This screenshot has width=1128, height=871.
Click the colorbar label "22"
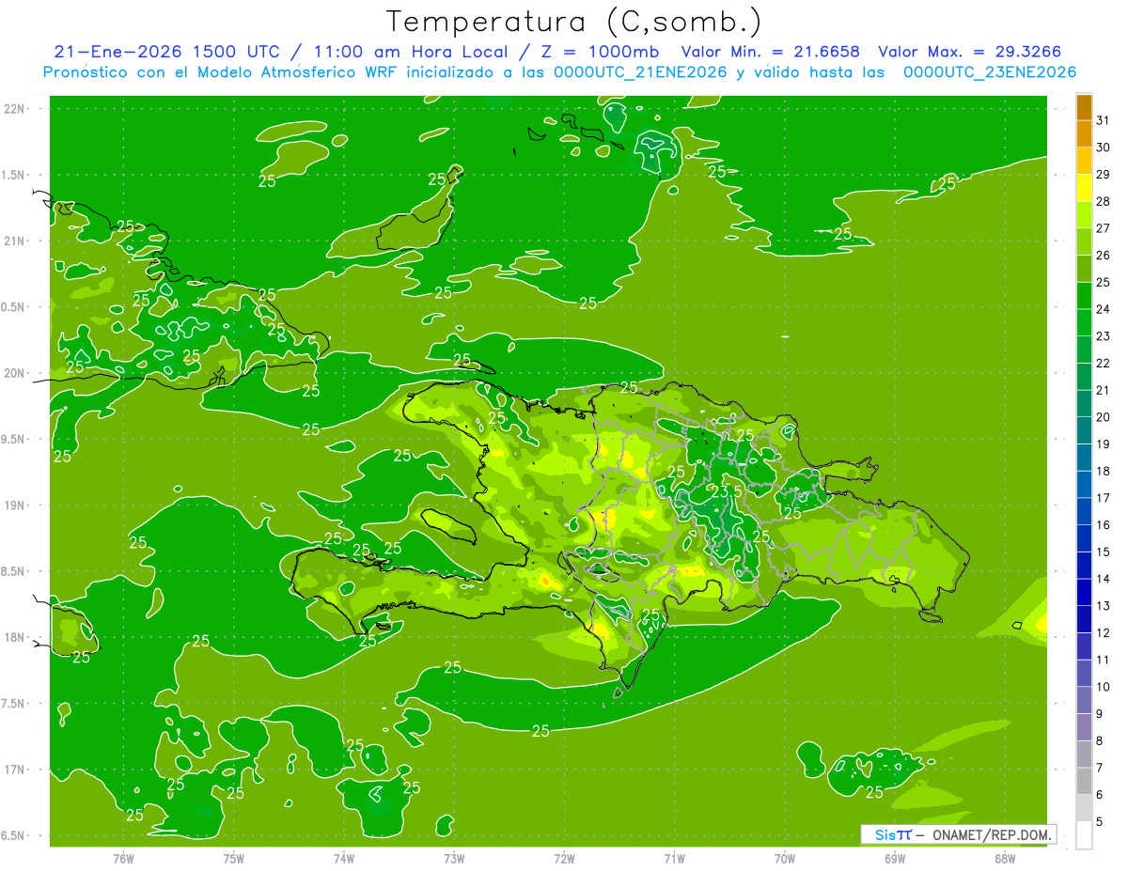coord(1103,364)
